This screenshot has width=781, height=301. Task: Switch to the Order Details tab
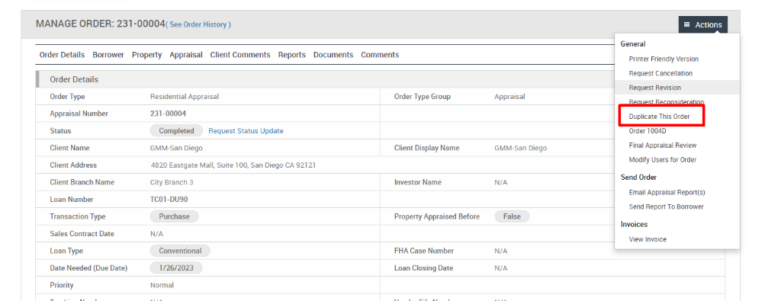[63, 55]
